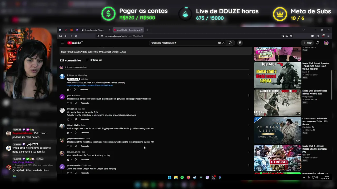Focus the YouTube search field
This screenshot has width=337, height=189.
click(x=184, y=43)
